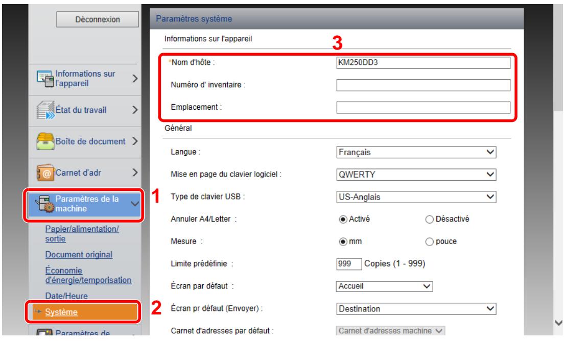Open the Date/Heure link
This screenshot has height=341, width=565.
[66, 296]
